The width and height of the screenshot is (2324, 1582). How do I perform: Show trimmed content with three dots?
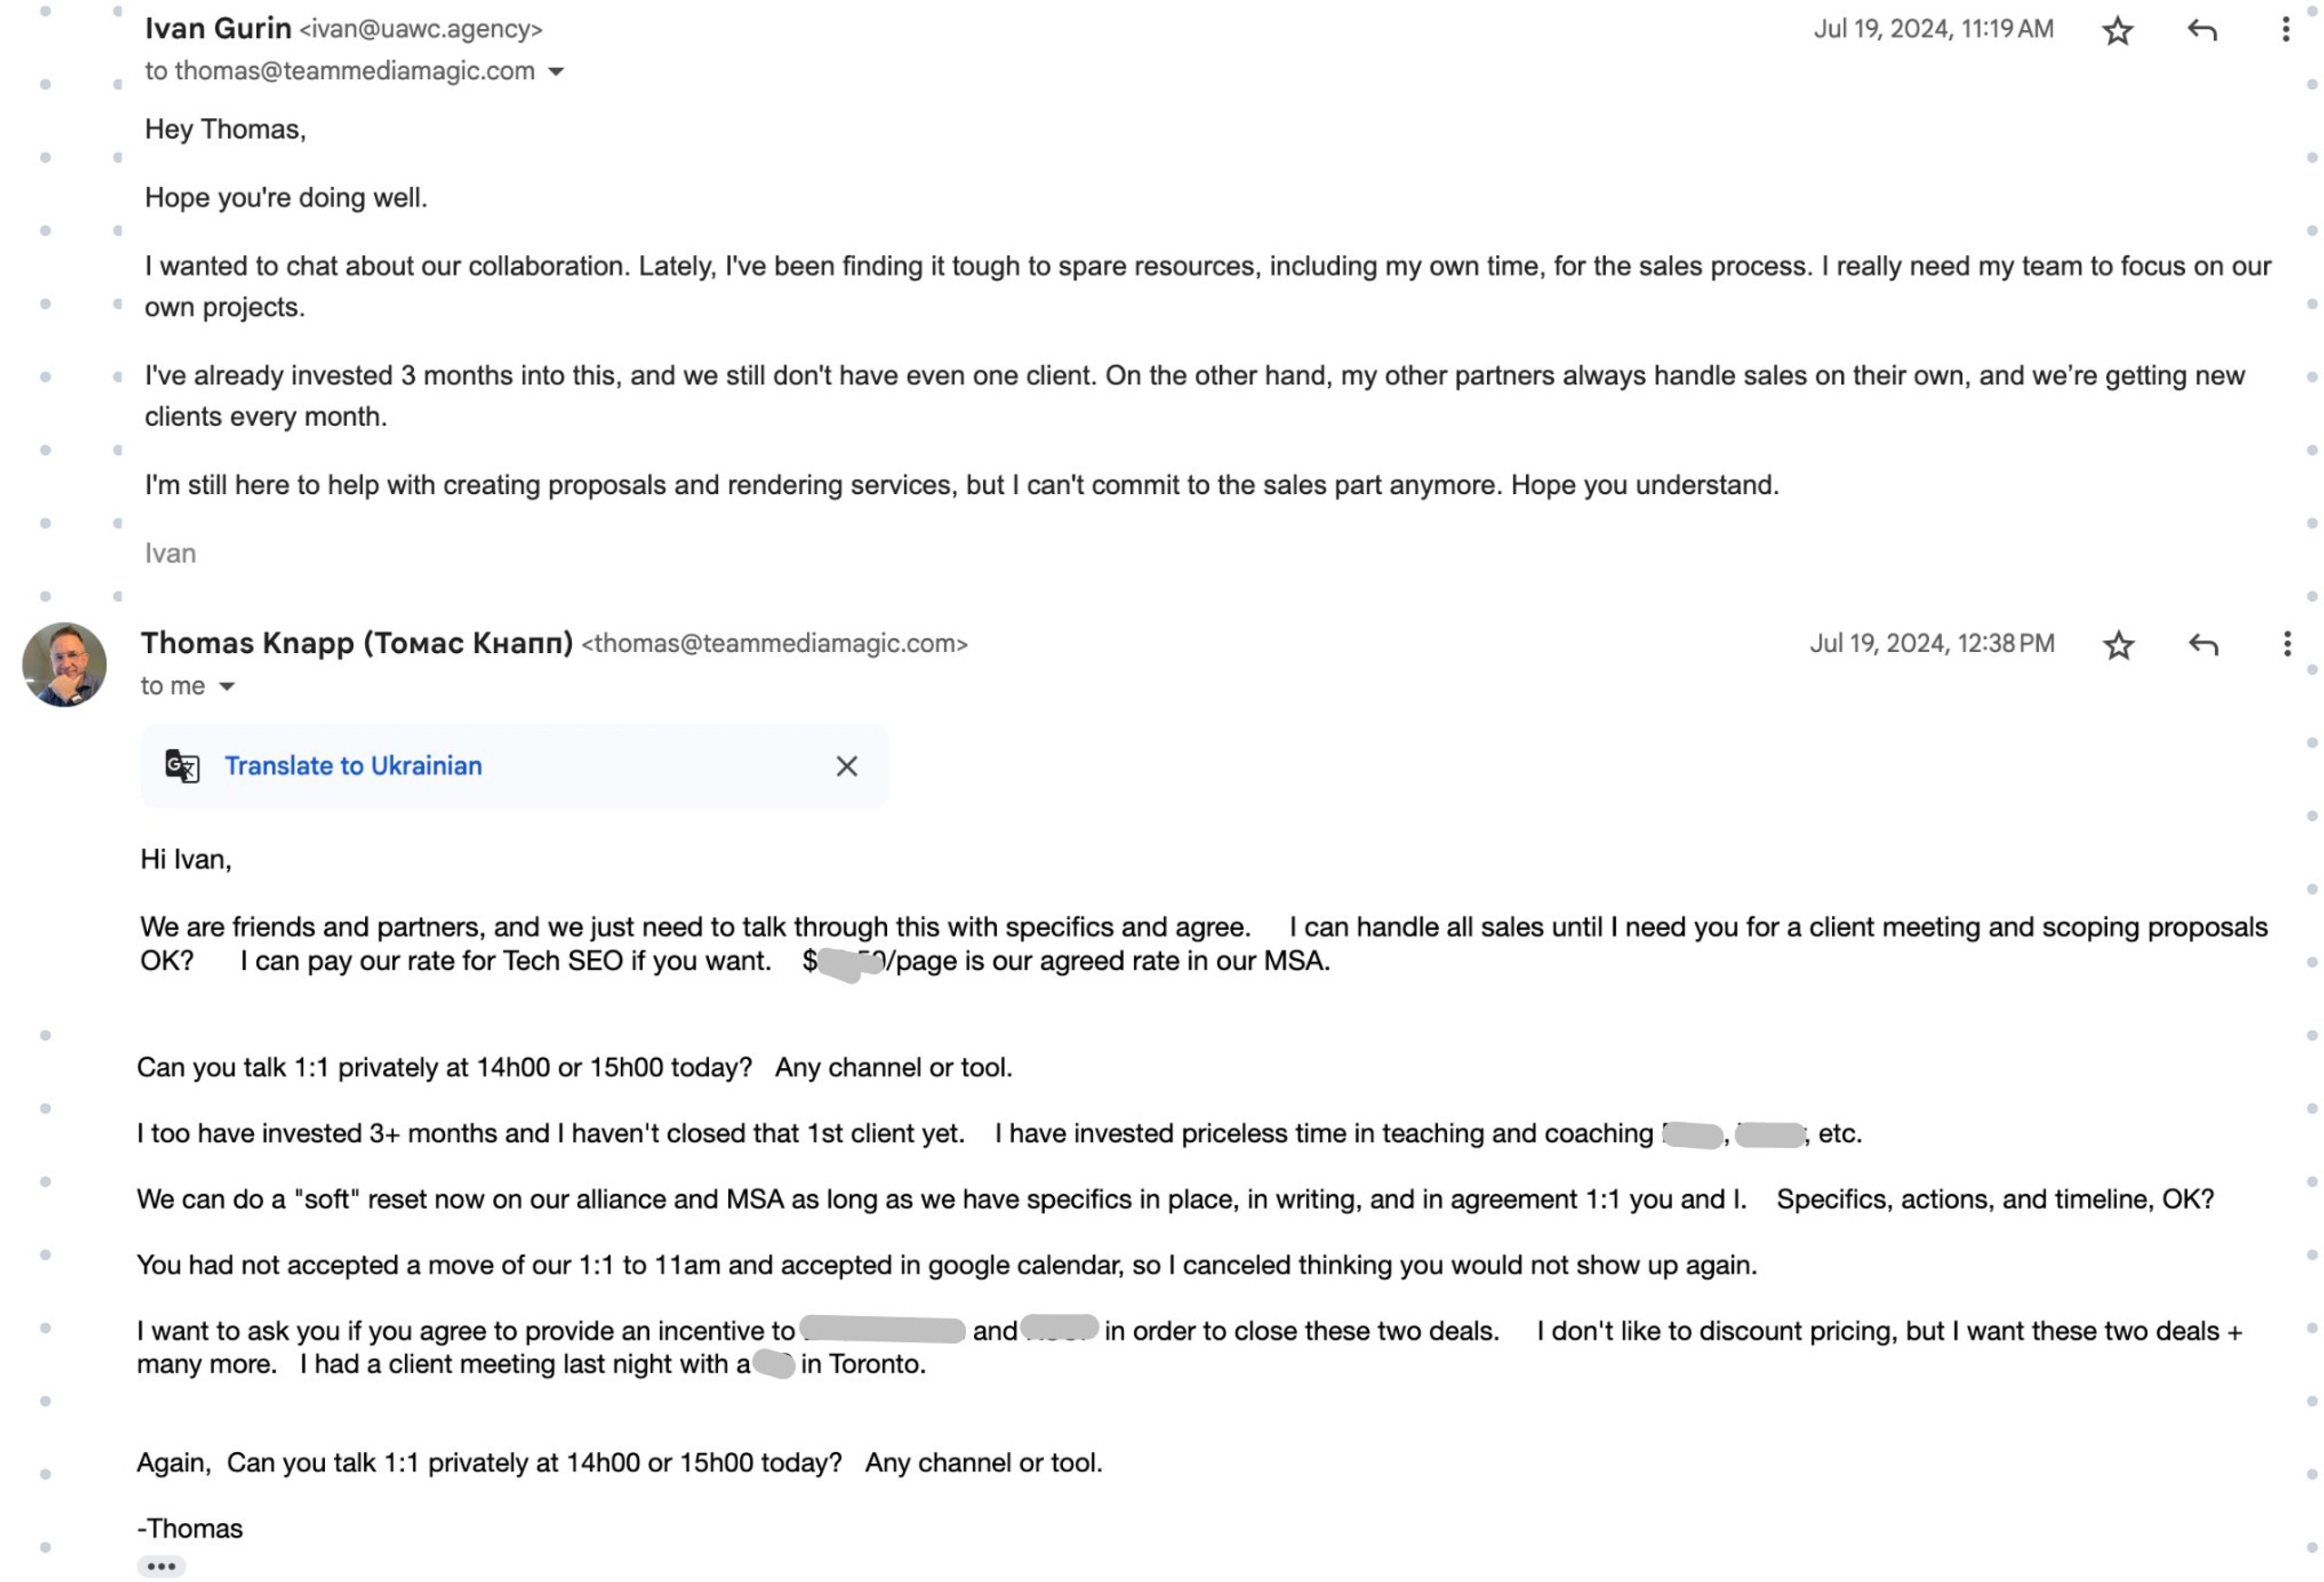[x=161, y=1566]
